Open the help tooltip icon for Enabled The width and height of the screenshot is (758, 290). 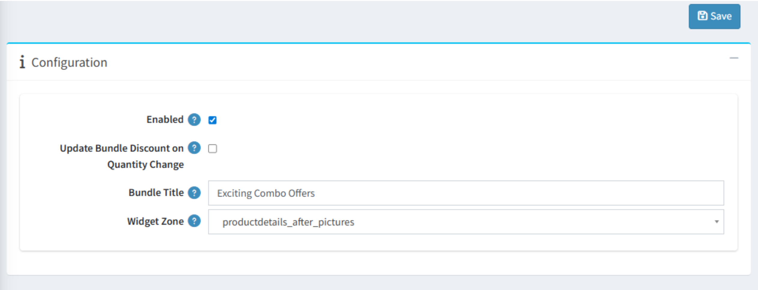(194, 120)
